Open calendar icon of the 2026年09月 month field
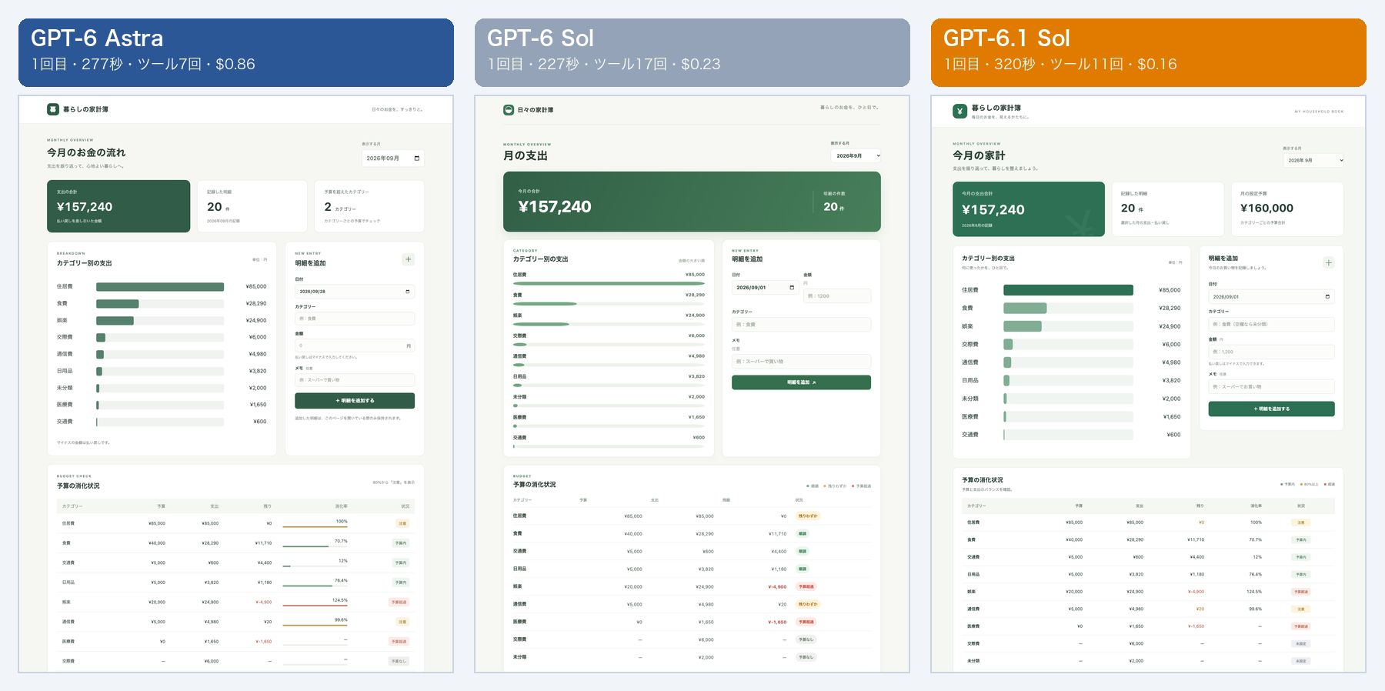 pos(417,159)
